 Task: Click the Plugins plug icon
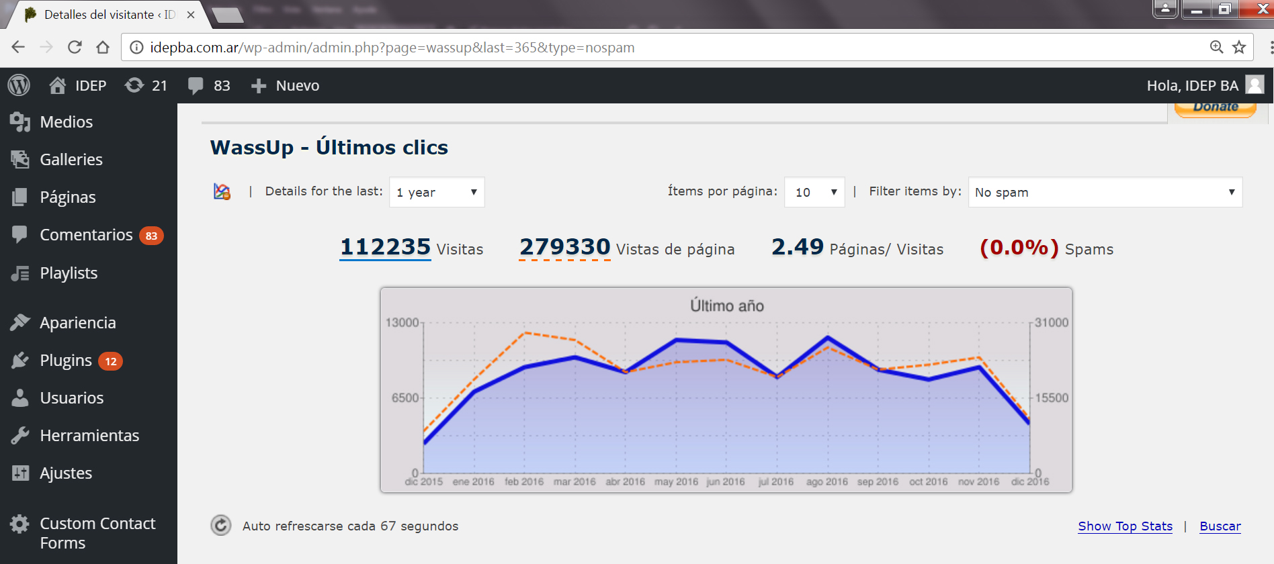(20, 361)
